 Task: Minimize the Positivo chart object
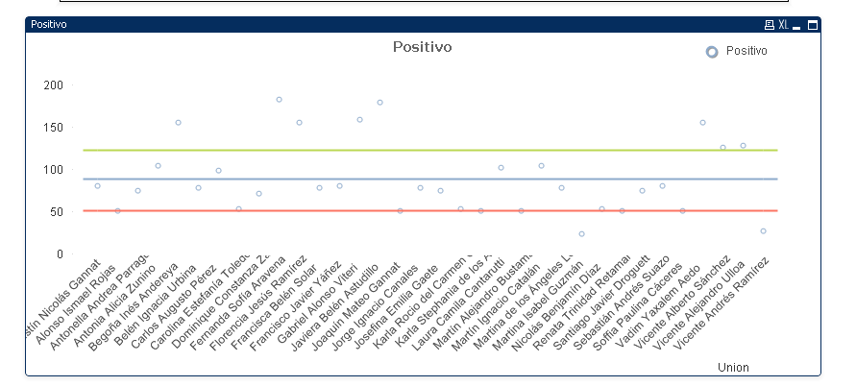(798, 25)
